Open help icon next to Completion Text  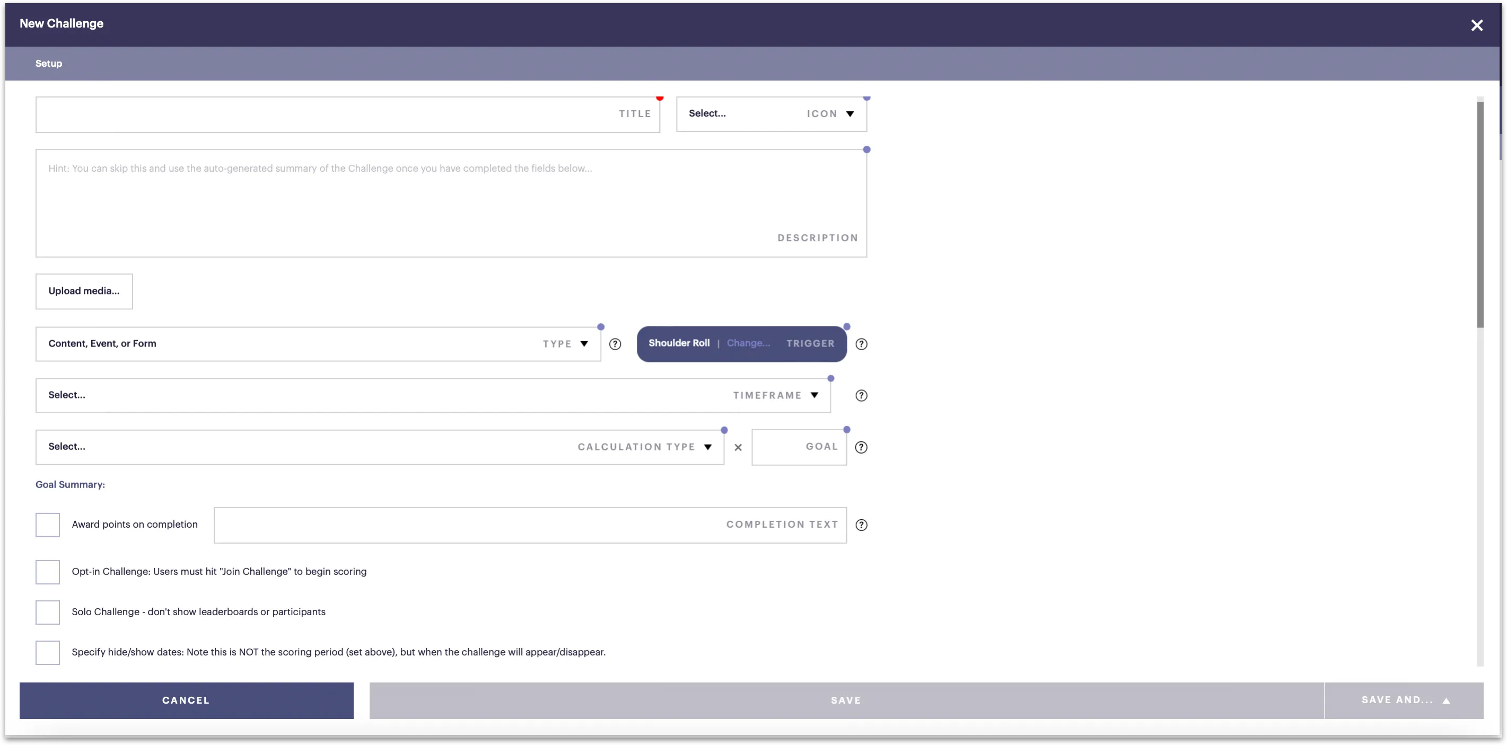click(x=861, y=525)
